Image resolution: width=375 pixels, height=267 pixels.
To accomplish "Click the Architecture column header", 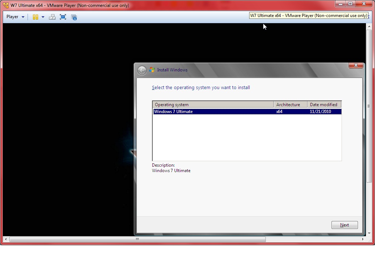I will pos(290,104).
